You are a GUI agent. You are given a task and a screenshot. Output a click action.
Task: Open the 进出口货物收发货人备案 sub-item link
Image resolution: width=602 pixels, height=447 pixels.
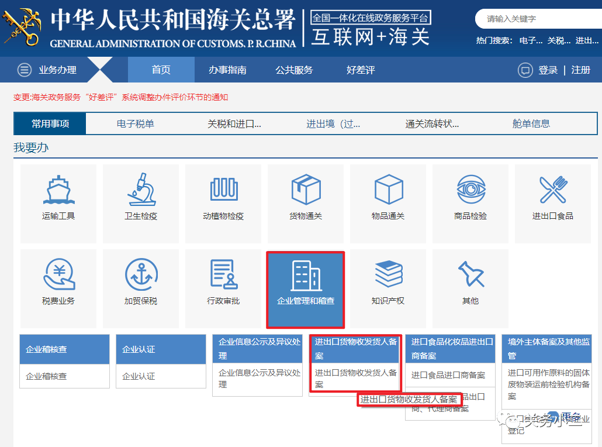pyautogui.click(x=355, y=378)
